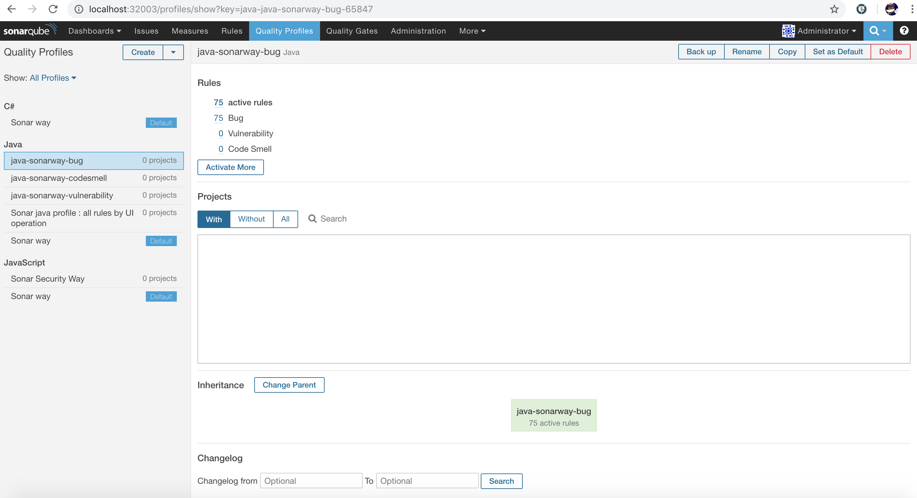Screen dimensions: 917x498
Task: Expand the Dashboards menu
Action: (94, 31)
